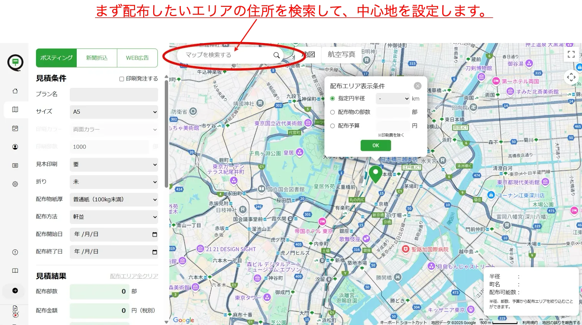Click the green logo at top left
Viewport: 582px width, 325px height.
15,63
